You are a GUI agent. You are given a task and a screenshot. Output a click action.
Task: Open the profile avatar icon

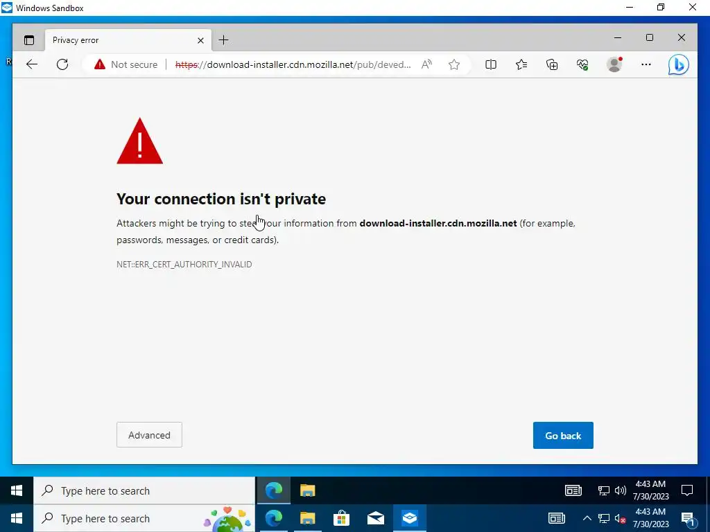click(614, 64)
